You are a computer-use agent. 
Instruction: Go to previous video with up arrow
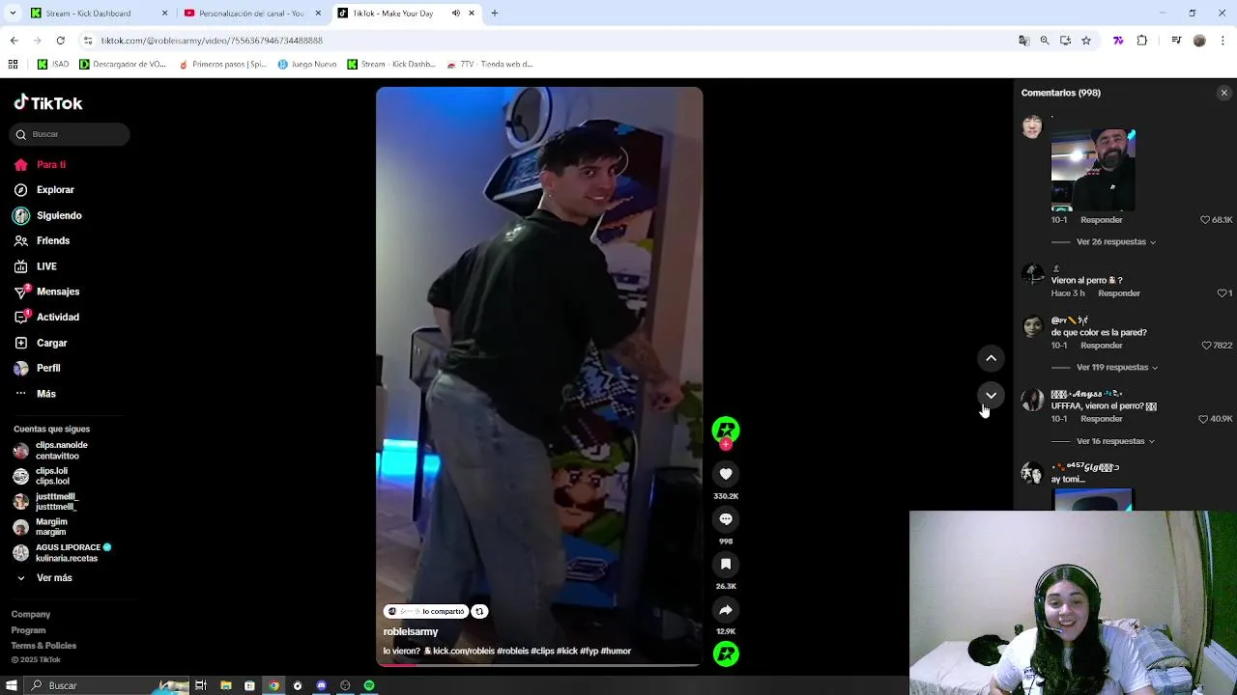991,358
